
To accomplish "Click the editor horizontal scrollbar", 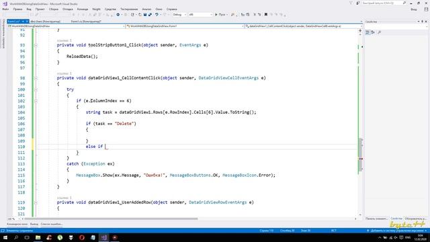I will [x=111, y=219].
